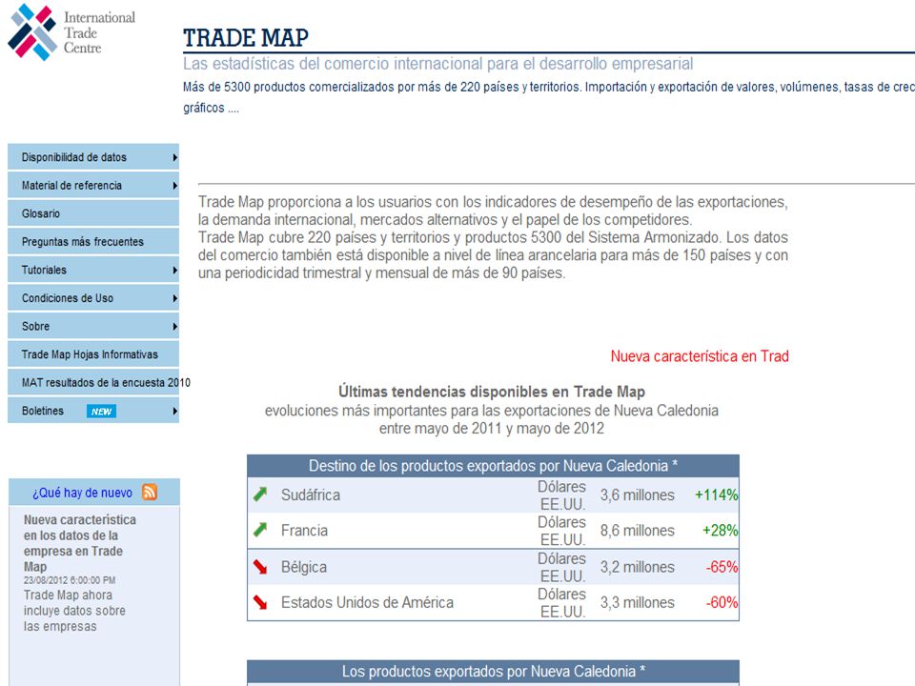
Task: Click the green arrow beside Francia
Action: 260,531
